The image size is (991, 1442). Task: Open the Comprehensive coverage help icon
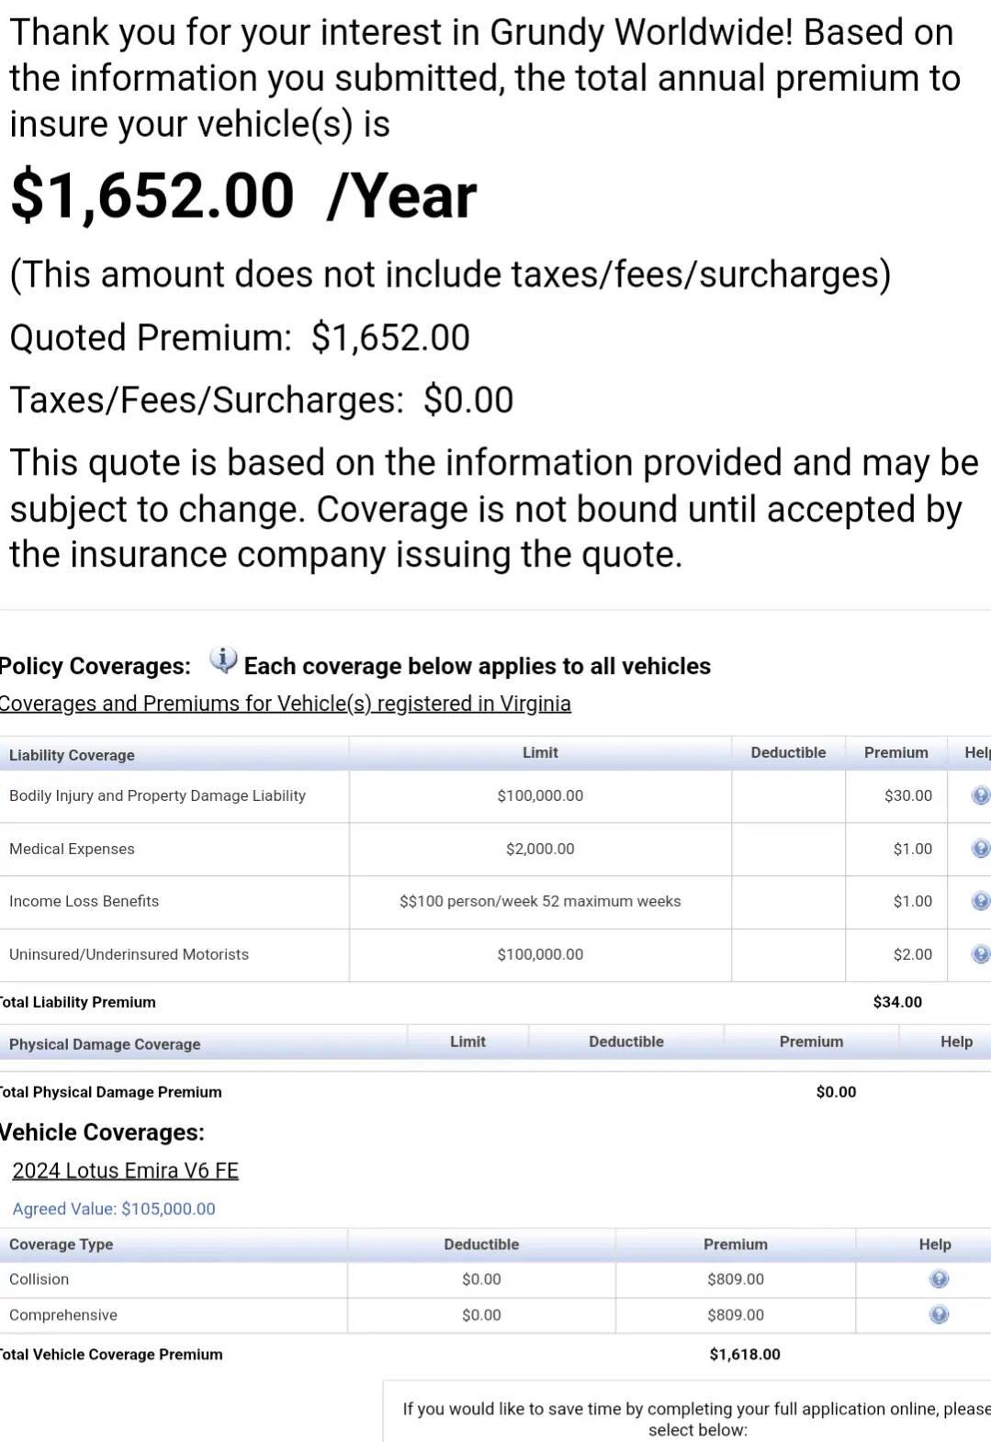[x=938, y=1314]
